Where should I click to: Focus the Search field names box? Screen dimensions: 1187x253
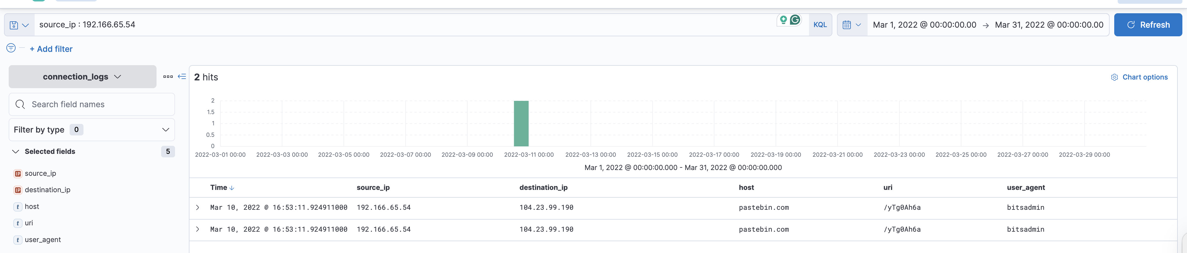pyautogui.click(x=92, y=104)
